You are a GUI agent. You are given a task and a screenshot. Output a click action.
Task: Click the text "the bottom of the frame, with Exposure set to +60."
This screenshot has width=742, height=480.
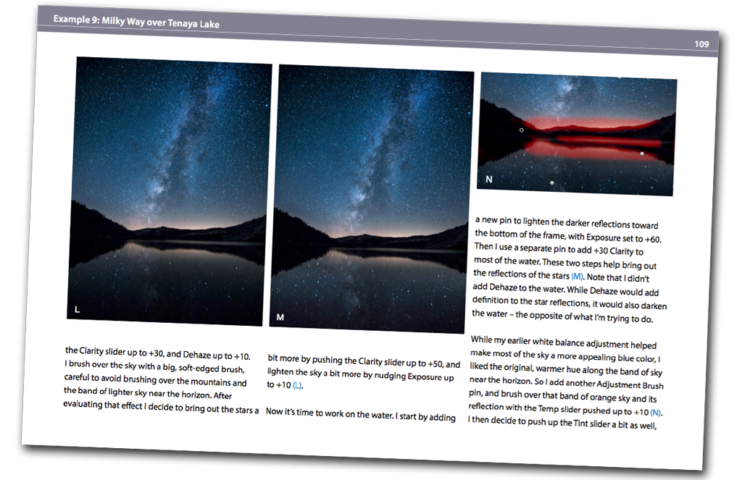click(x=568, y=236)
